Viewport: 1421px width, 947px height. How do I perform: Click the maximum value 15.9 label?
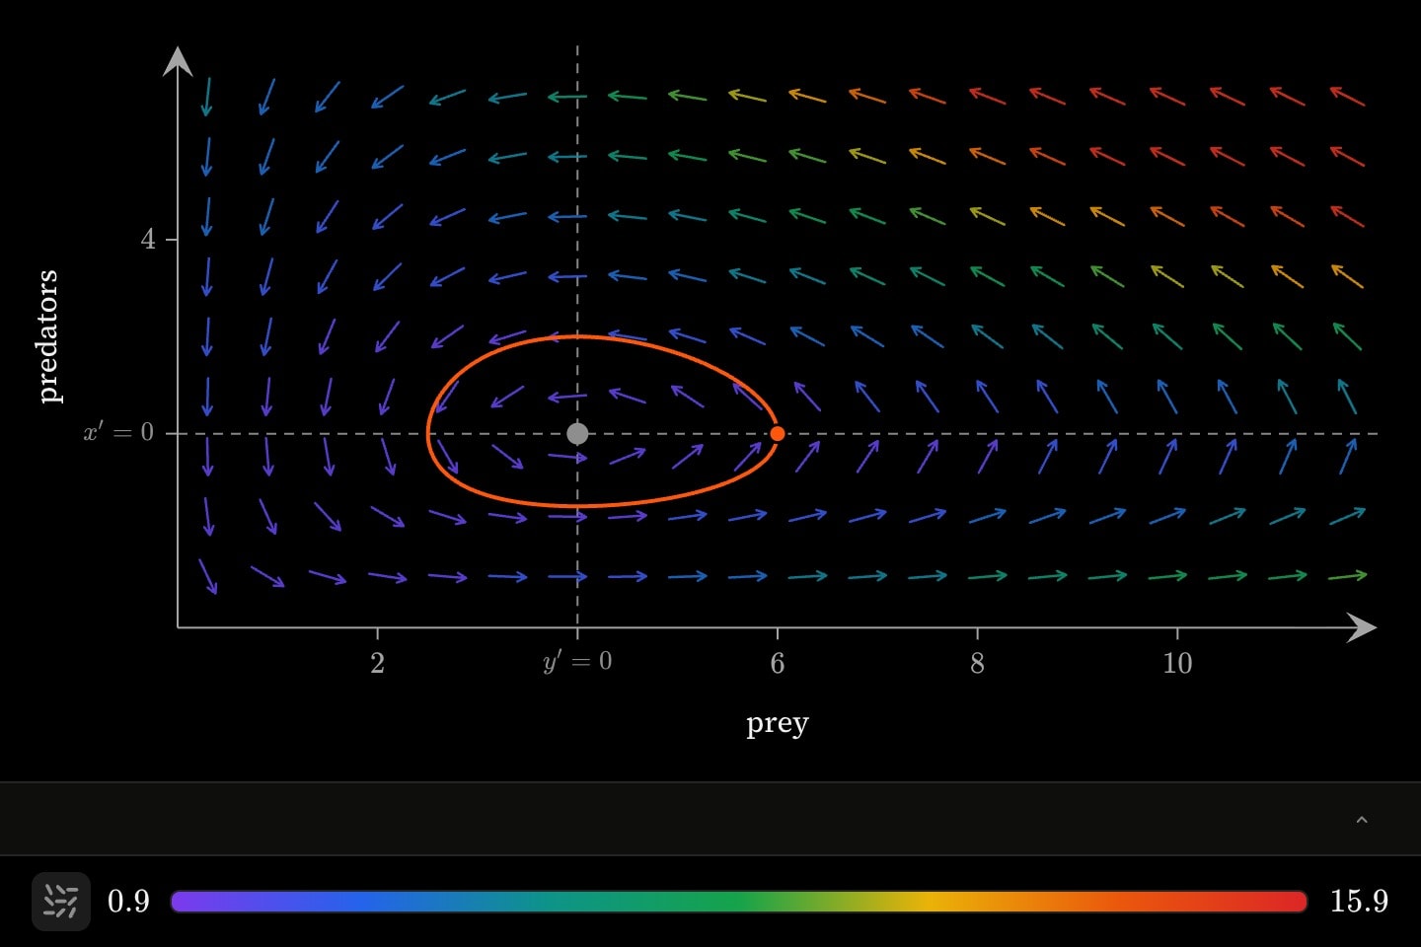pyautogui.click(x=1359, y=902)
